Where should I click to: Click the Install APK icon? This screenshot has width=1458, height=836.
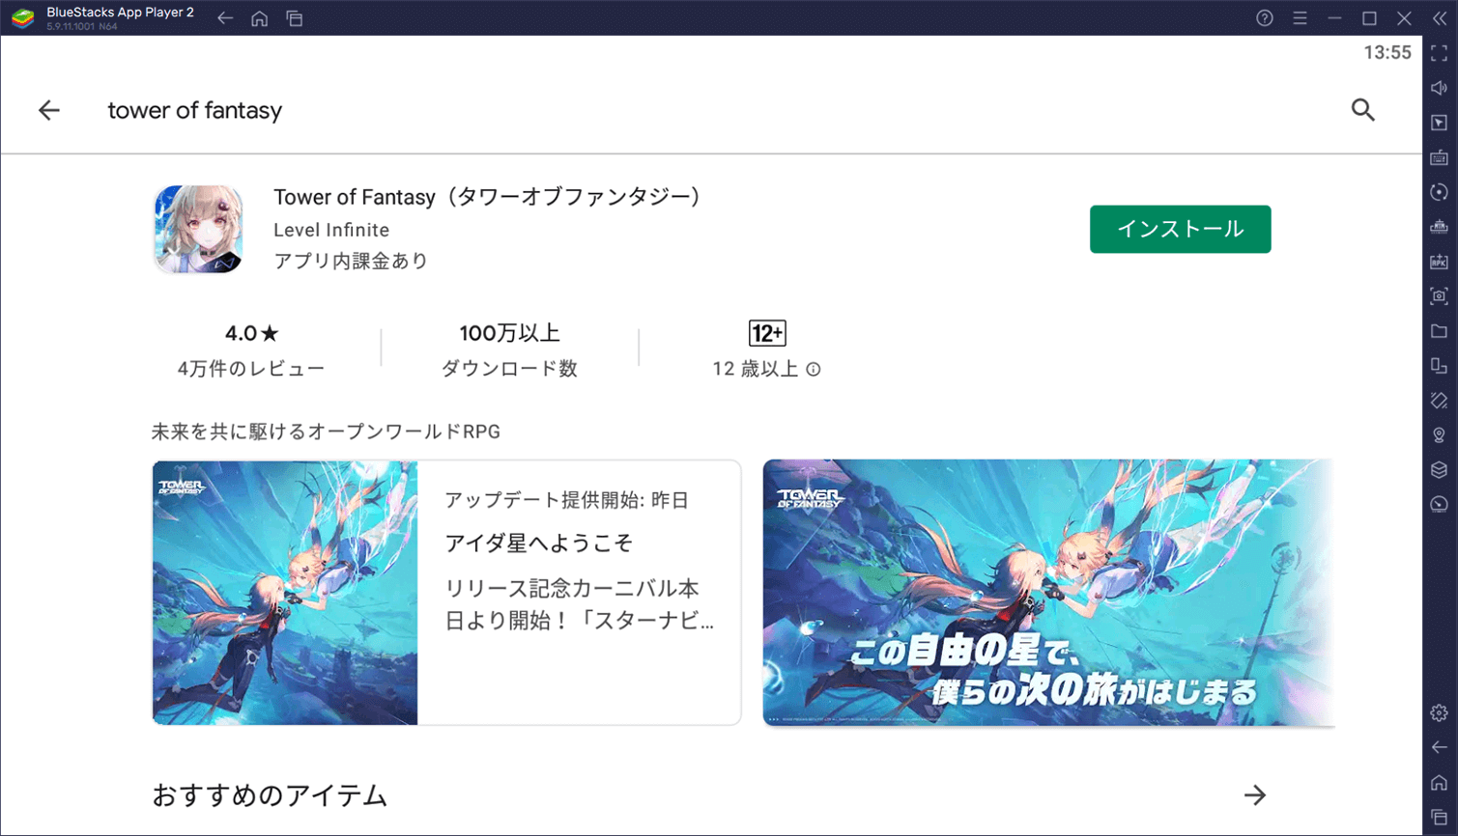[1440, 262]
